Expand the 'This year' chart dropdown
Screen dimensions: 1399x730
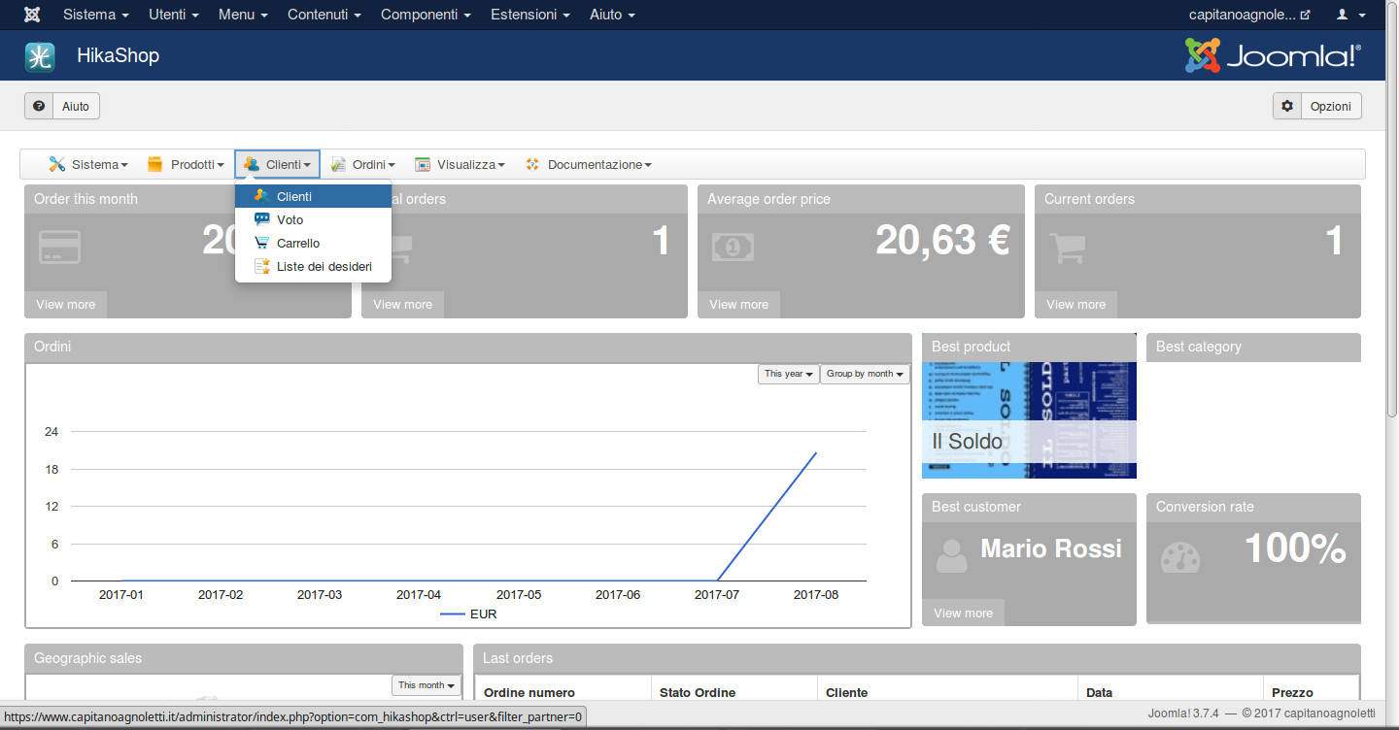click(788, 374)
